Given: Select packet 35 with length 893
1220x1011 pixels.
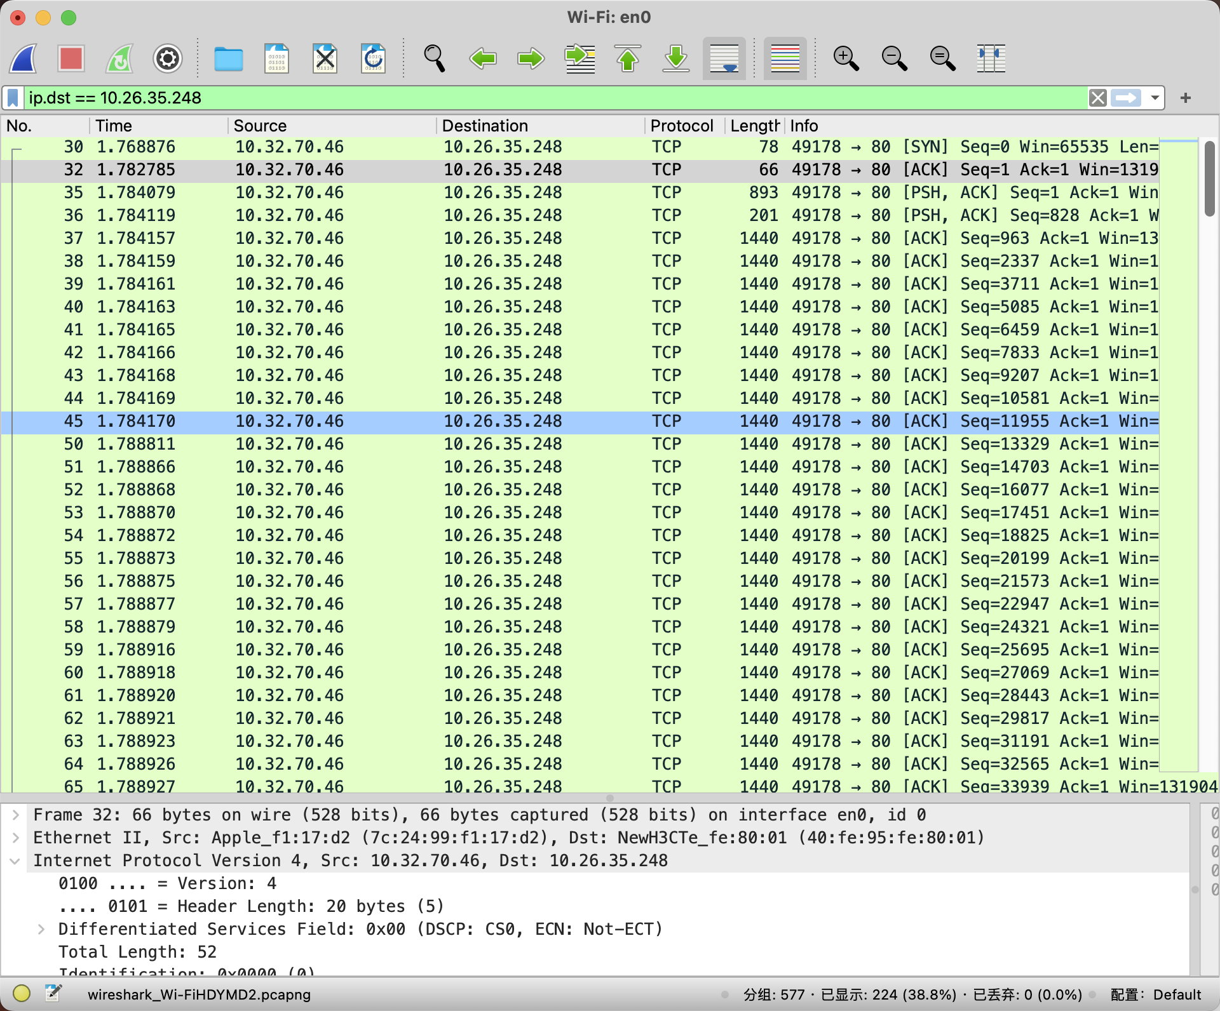Looking at the screenshot, I should click(579, 192).
